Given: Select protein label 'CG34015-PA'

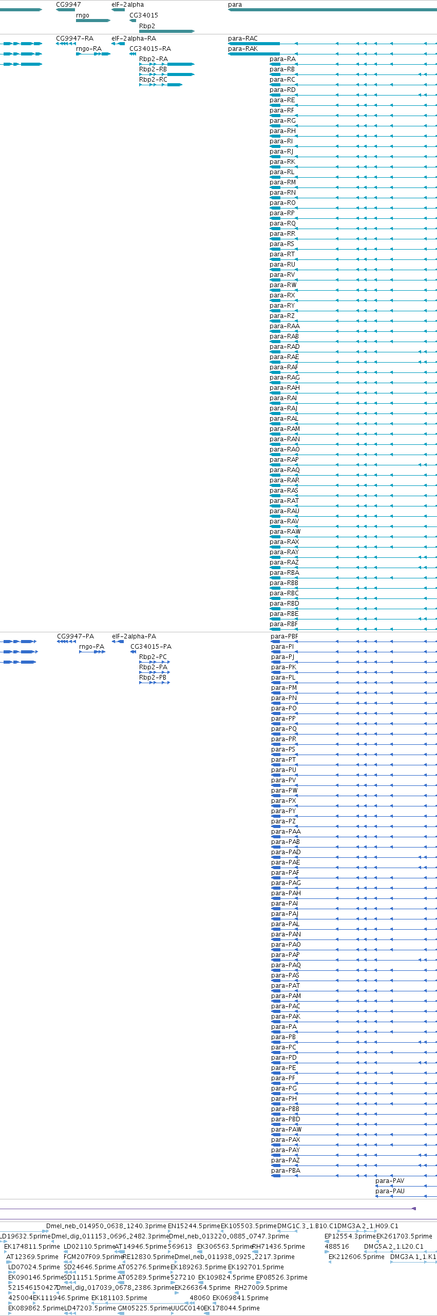Looking at the screenshot, I should (151, 647).
